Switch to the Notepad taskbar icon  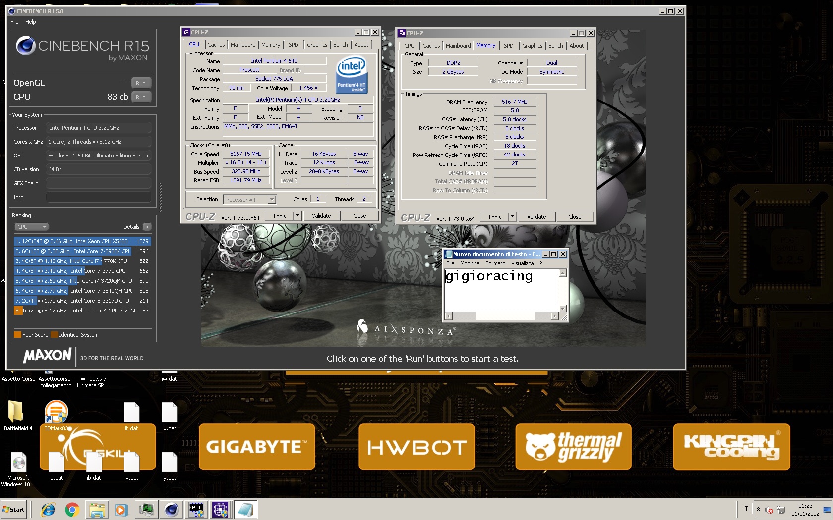tap(245, 510)
